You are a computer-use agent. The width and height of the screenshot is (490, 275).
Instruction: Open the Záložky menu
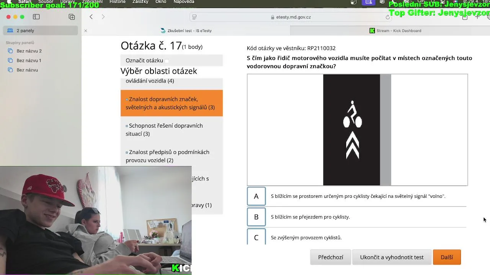point(140,2)
